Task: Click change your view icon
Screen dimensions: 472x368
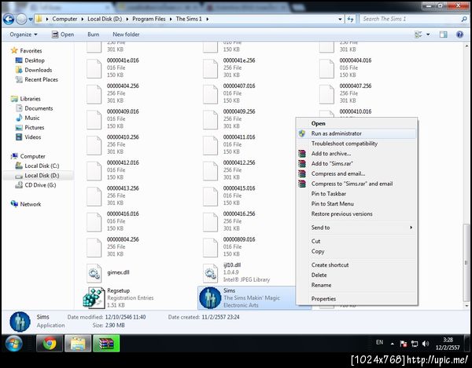Action: pos(419,35)
